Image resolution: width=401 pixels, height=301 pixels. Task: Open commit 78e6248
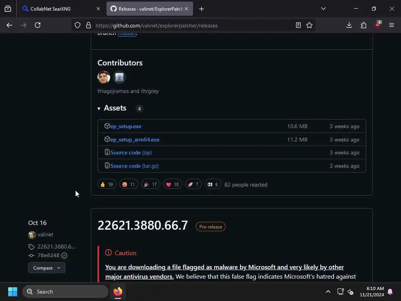(x=48, y=256)
